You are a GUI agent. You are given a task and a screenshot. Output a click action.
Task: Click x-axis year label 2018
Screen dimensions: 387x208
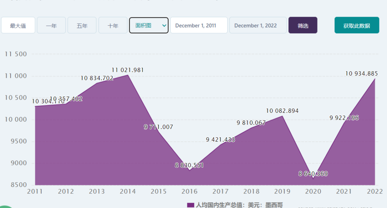click(x=251, y=191)
